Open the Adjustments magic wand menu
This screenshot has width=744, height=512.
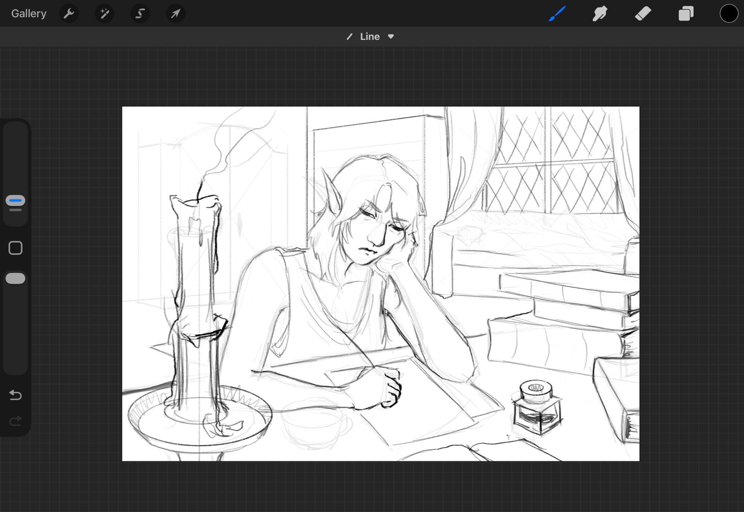pos(105,14)
